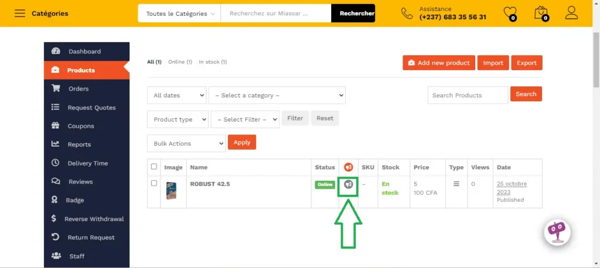The height and width of the screenshot is (268, 600).
Task: Click the megaphone advertise icon for ROBUST 42.5
Action: (x=348, y=184)
